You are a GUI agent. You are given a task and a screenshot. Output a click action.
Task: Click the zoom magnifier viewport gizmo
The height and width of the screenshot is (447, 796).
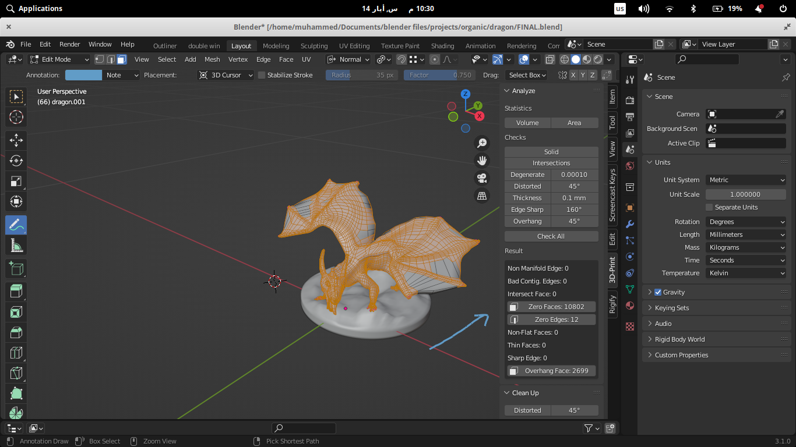[482, 143]
